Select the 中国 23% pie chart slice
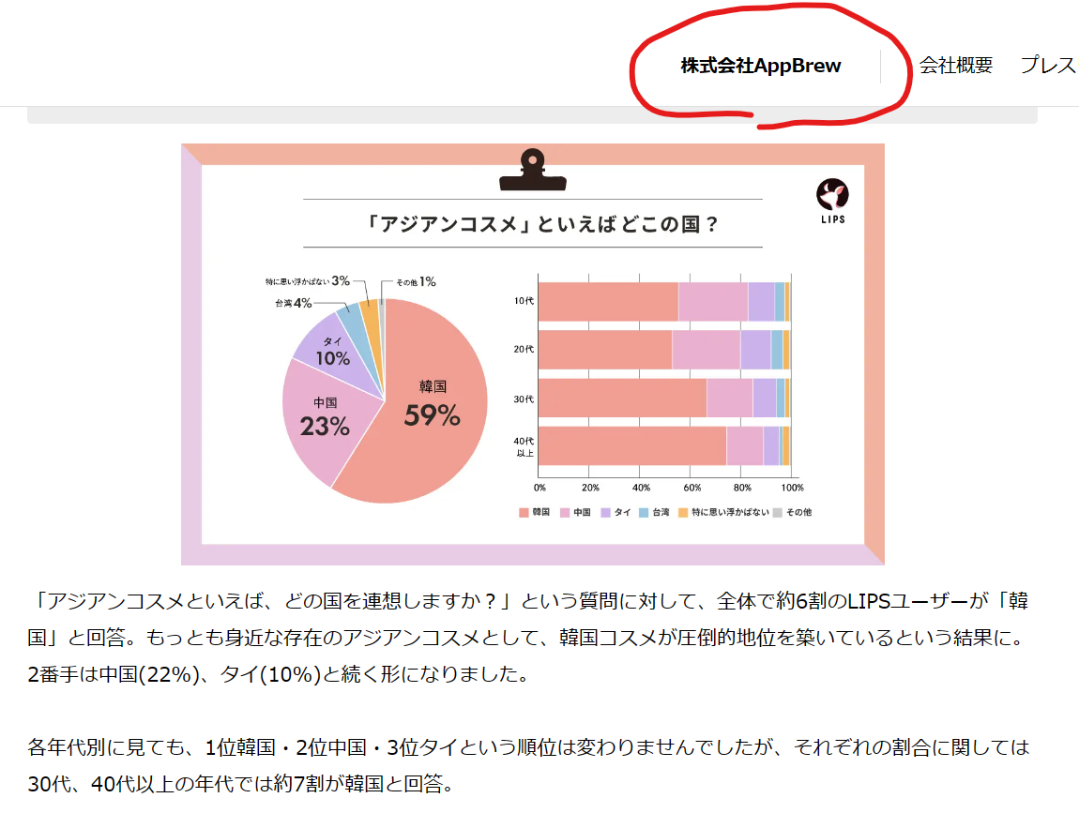The width and height of the screenshot is (1079, 813). pos(325,417)
